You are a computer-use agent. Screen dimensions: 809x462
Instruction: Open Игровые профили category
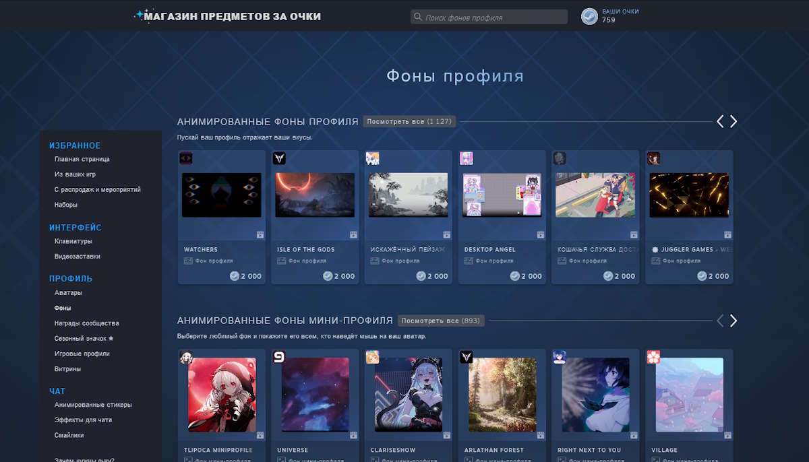[82, 354]
